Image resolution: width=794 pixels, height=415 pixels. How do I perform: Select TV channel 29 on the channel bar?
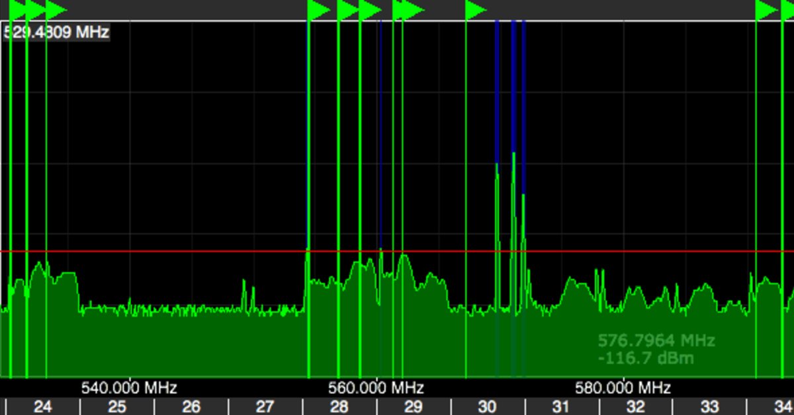(414, 406)
